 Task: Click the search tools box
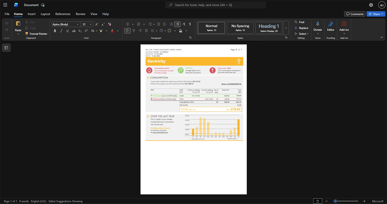tap(216, 5)
